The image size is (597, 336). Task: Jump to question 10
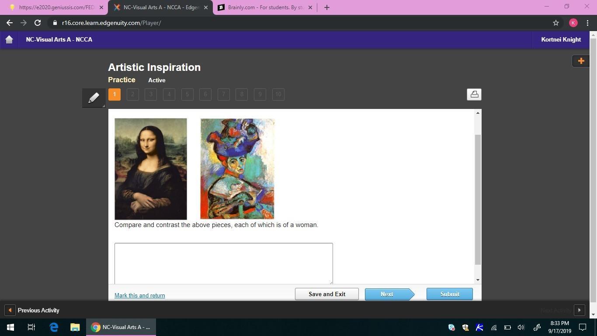tap(278, 94)
